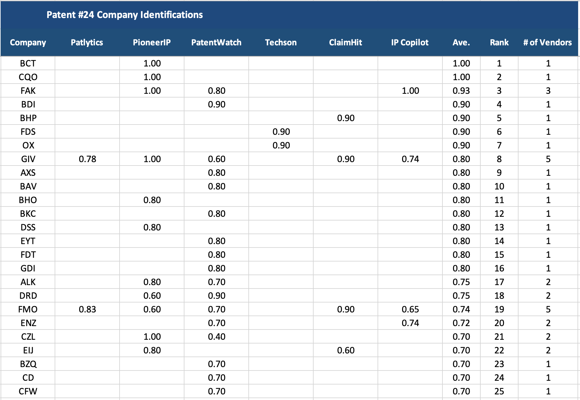Select FDS's Techson score 0.90
This screenshot has width=580, height=400.
click(281, 132)
